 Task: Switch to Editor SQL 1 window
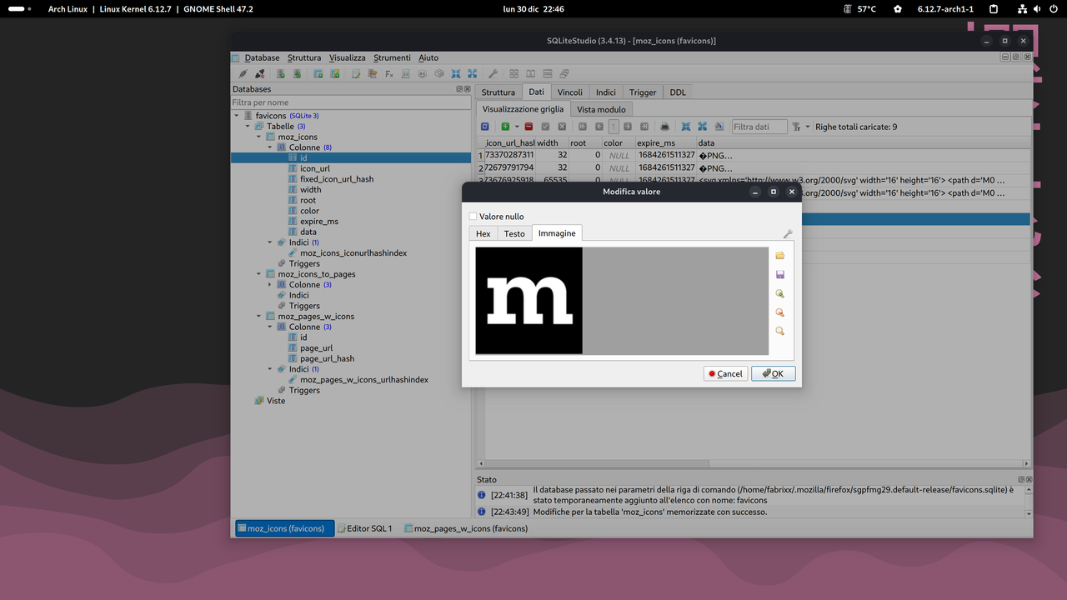363,528
